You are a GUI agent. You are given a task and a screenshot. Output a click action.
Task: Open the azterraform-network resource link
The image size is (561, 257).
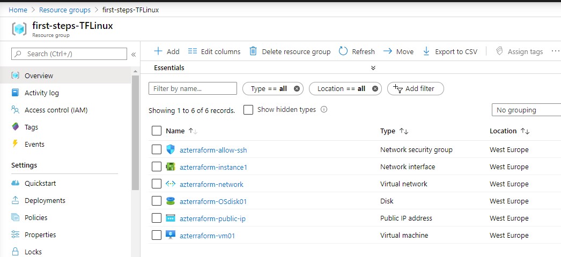211,184
